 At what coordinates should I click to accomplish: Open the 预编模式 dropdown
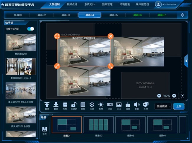[x=163, y=106]
